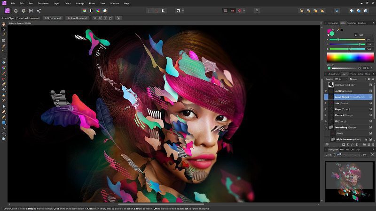Click the rainbow color spectrum bar
This screenshot has width=376, height=211.
(350, 58)
